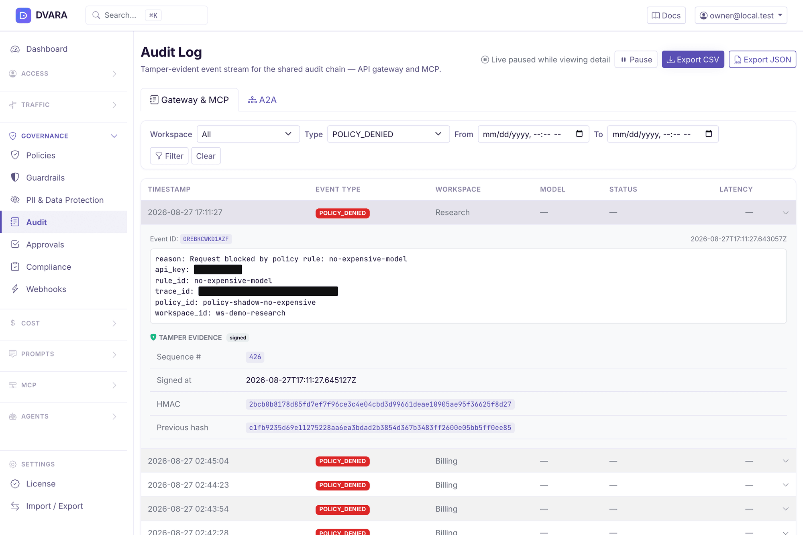Open the owner@local.test account menu
803x535 pixels.
click(741, 15)
